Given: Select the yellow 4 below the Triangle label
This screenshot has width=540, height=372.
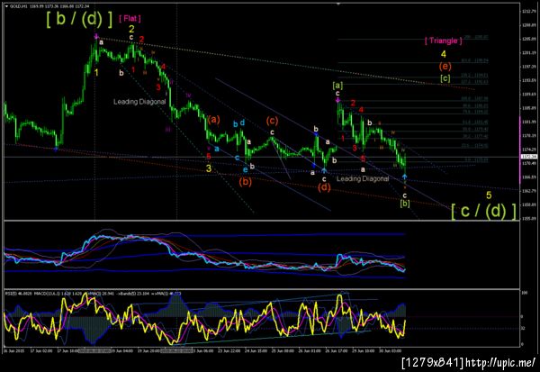Looking at the screenshot, I should pos(444,54).
